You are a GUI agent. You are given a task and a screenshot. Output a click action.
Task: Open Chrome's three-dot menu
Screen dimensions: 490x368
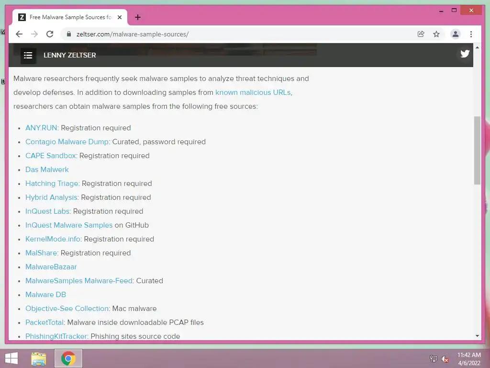click(471, 34)
